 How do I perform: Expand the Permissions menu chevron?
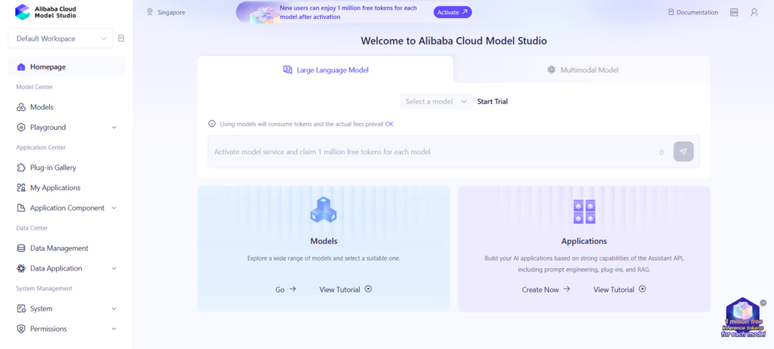click(x=114, y=329)
